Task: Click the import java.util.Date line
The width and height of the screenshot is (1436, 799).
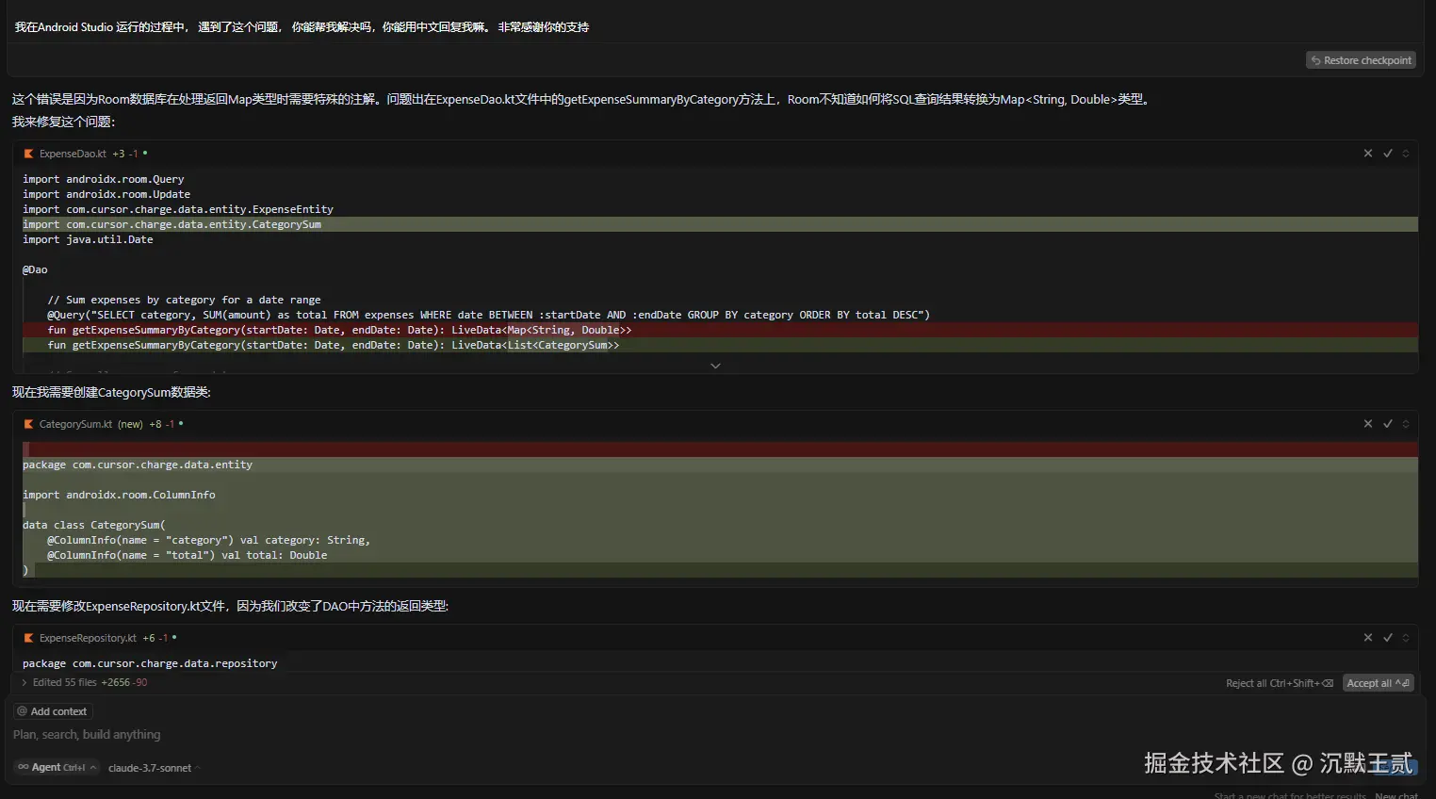Action: coord(88,239)
